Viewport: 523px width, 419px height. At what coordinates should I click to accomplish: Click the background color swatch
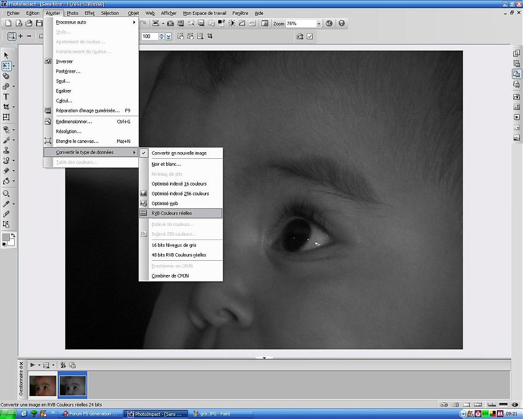click(x=11, y=243)
